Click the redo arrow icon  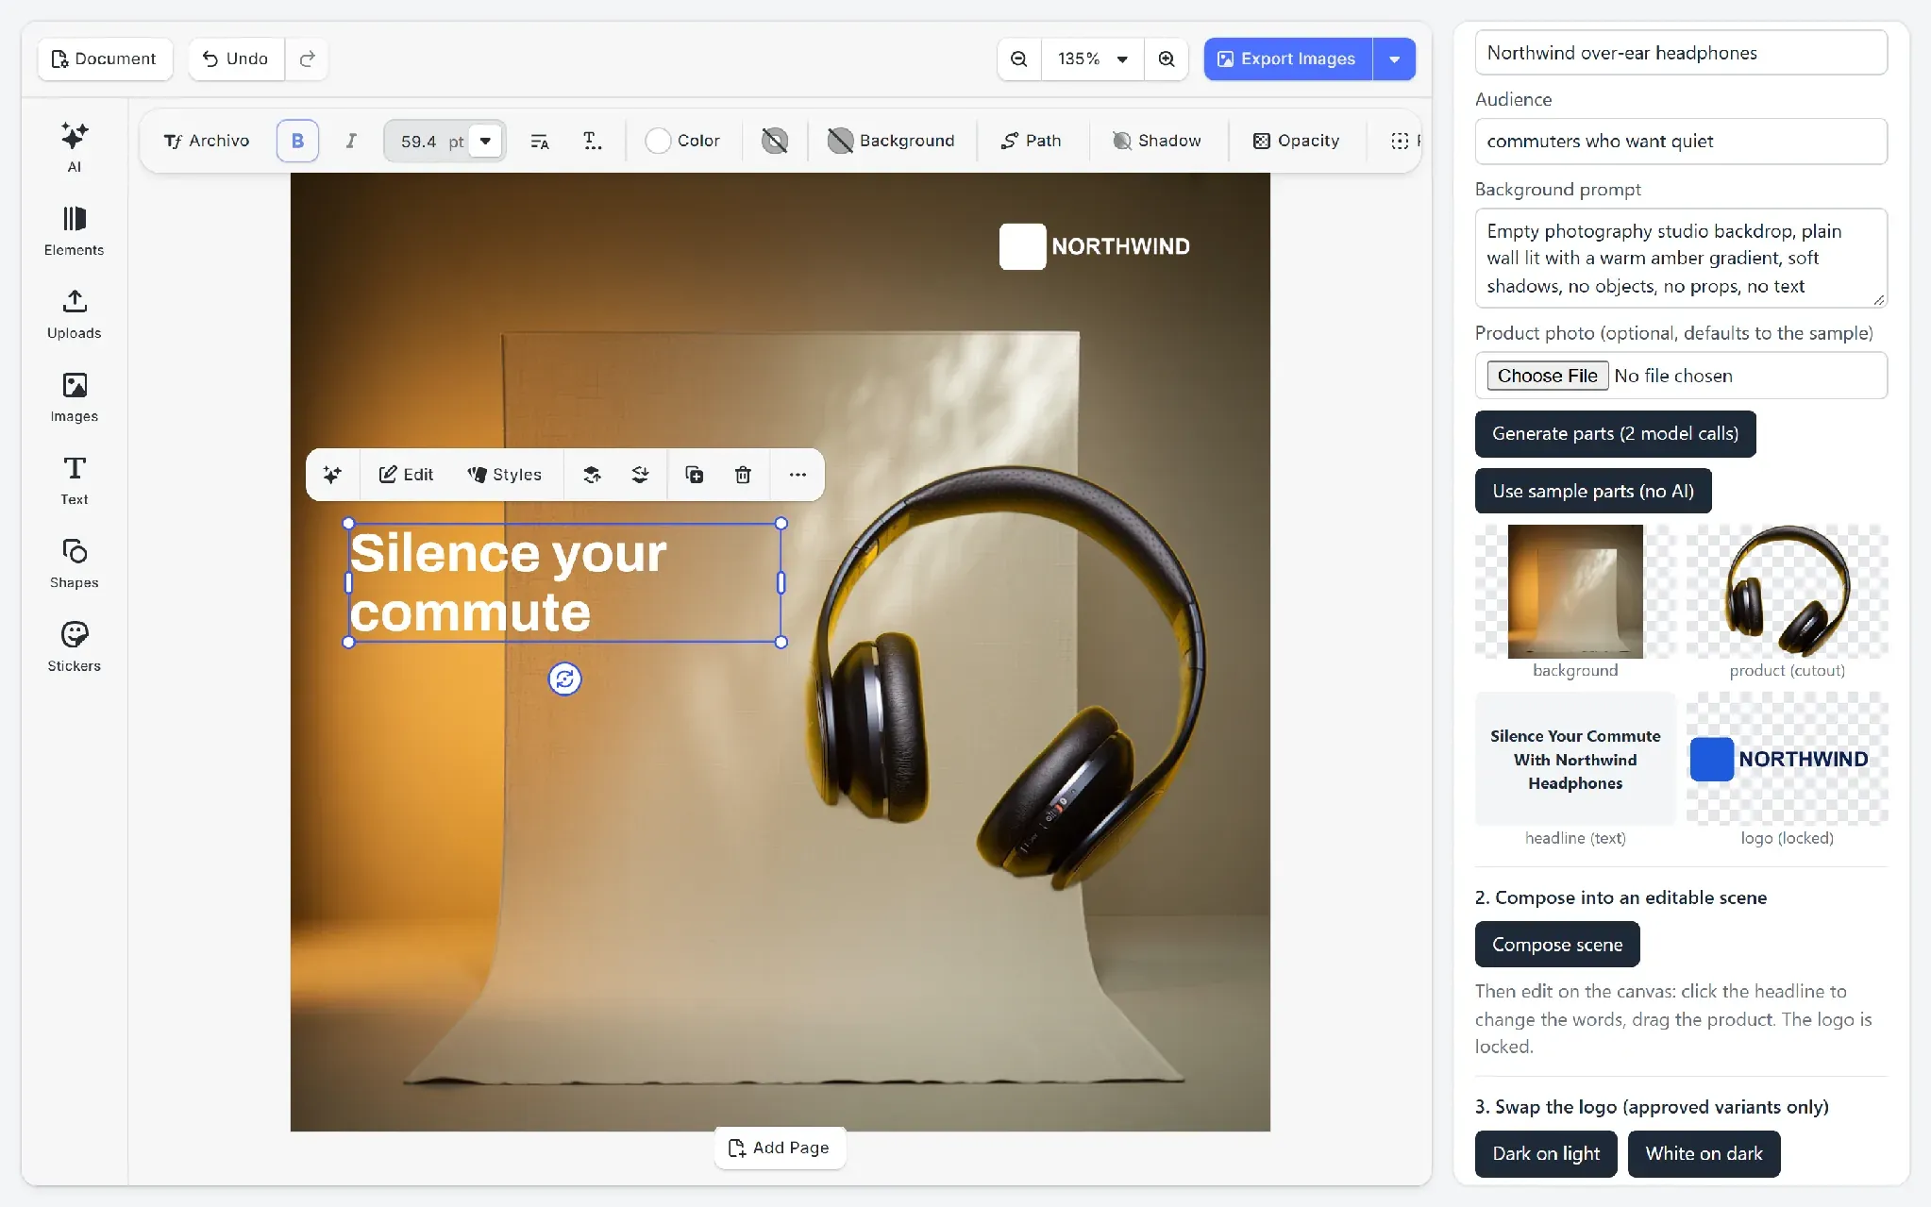(x=307, y=59)
